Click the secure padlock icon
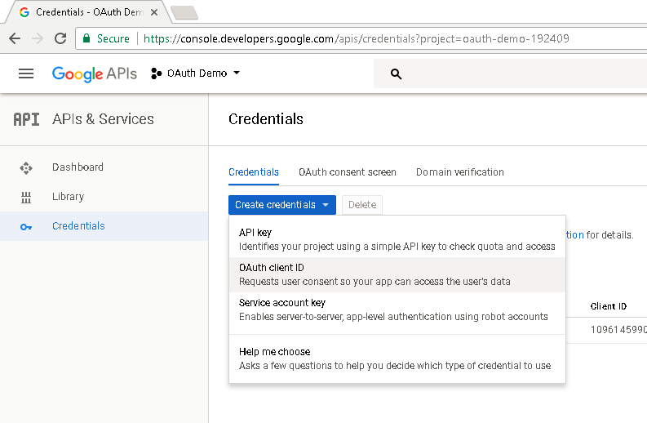647x423 pixels. (87, 38)
